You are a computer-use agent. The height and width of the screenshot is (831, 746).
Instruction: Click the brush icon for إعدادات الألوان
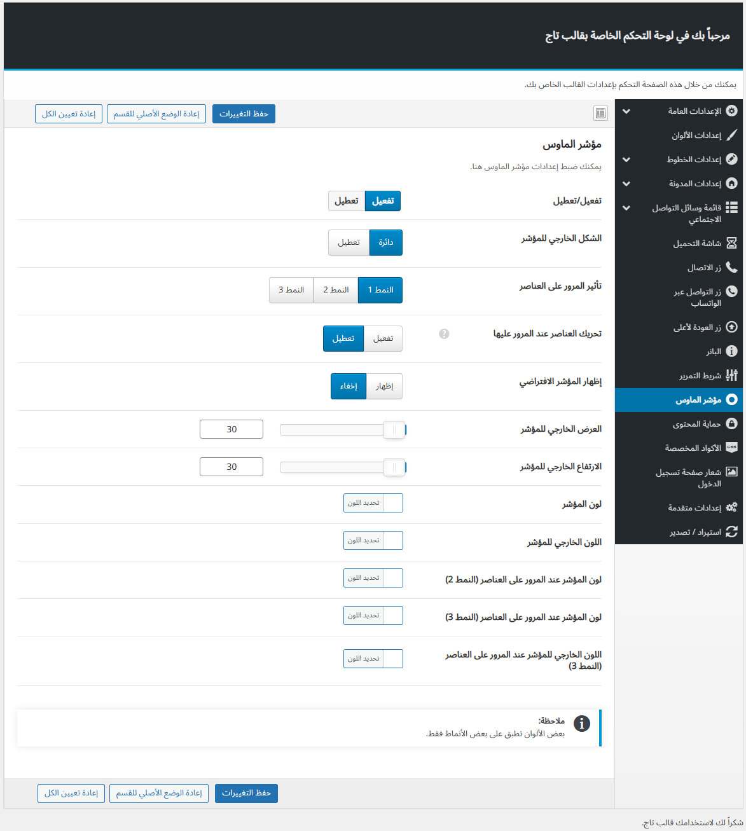[731, 135]
